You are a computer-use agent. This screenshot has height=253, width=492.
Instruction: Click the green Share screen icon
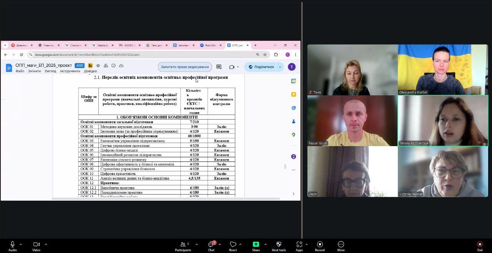click(256, 244)
